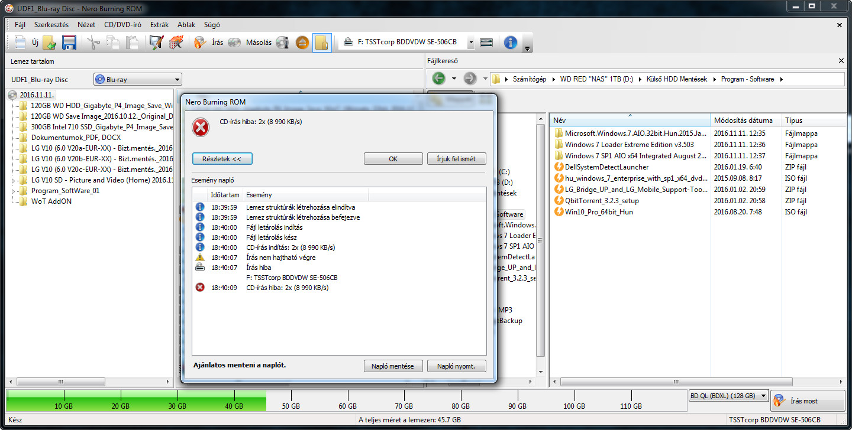Click the Írás most burn disc icon
This screenshot has width=852, height=430.
(779, 401)
